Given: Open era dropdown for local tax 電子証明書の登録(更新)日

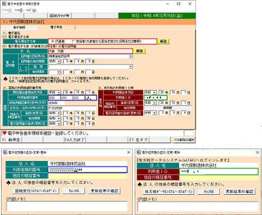Looking at the screenshot, I should pos(154,113).
